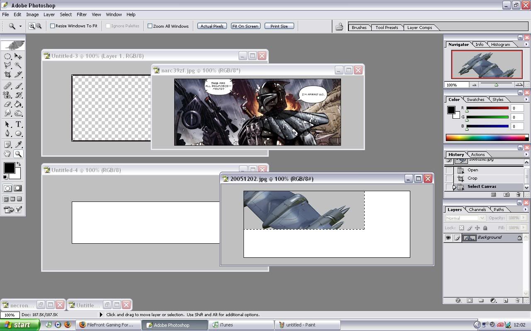The image size is (531, 331).
Task: Switch to the Swatches tab
Action: pyautogui.click(x=475, y=99)
